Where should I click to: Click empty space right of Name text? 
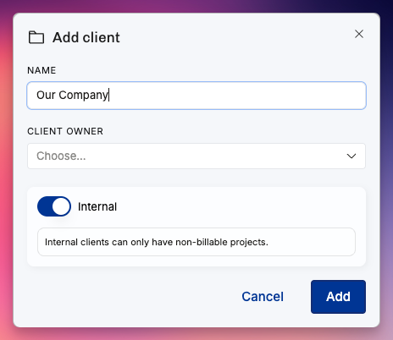(x=237, y=96)
